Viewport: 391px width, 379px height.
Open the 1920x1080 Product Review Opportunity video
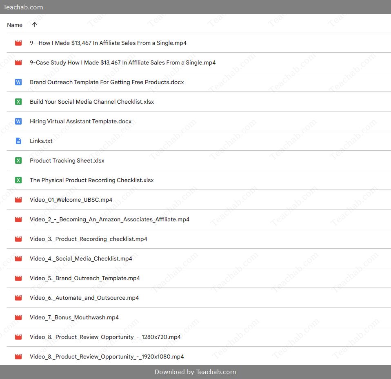pos(107,357)
